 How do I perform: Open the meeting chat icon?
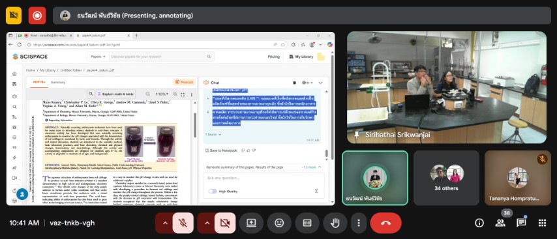click(x=521, y=223)
